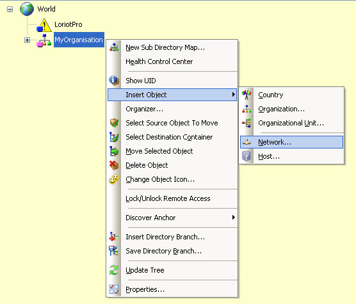Open the Insert Object submenu arrow
356x304 pixels.
(x=234, y=94)
